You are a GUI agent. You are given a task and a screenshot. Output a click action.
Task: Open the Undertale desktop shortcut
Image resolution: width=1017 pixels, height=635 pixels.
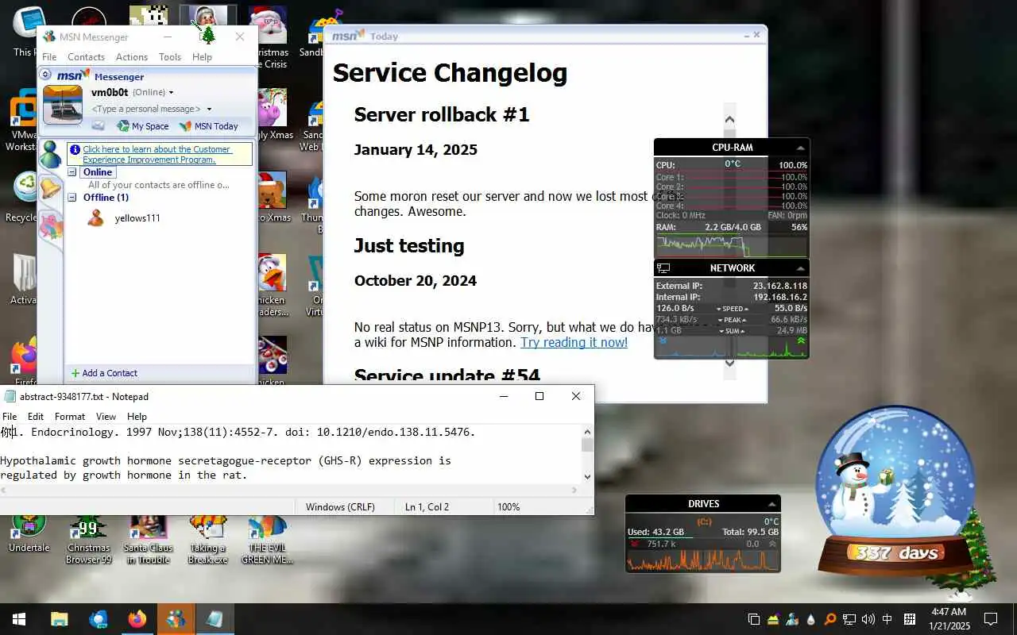[x=29, y=533]
